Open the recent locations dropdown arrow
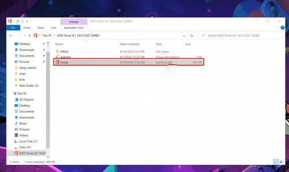The width and height of the screenshot is (289, 172). pyautogui.click(x=24, y=35)
